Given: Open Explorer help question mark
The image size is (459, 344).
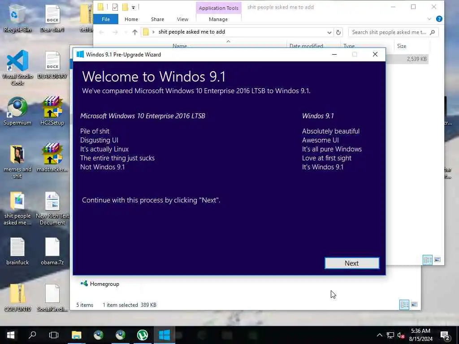Looking at the screenshot, I should pyautogui.click(x=439, y=19).
